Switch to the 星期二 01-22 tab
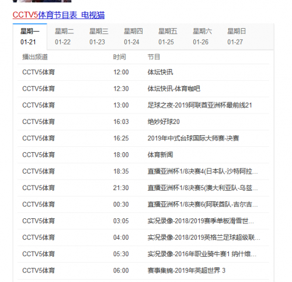 coord(64,36)
